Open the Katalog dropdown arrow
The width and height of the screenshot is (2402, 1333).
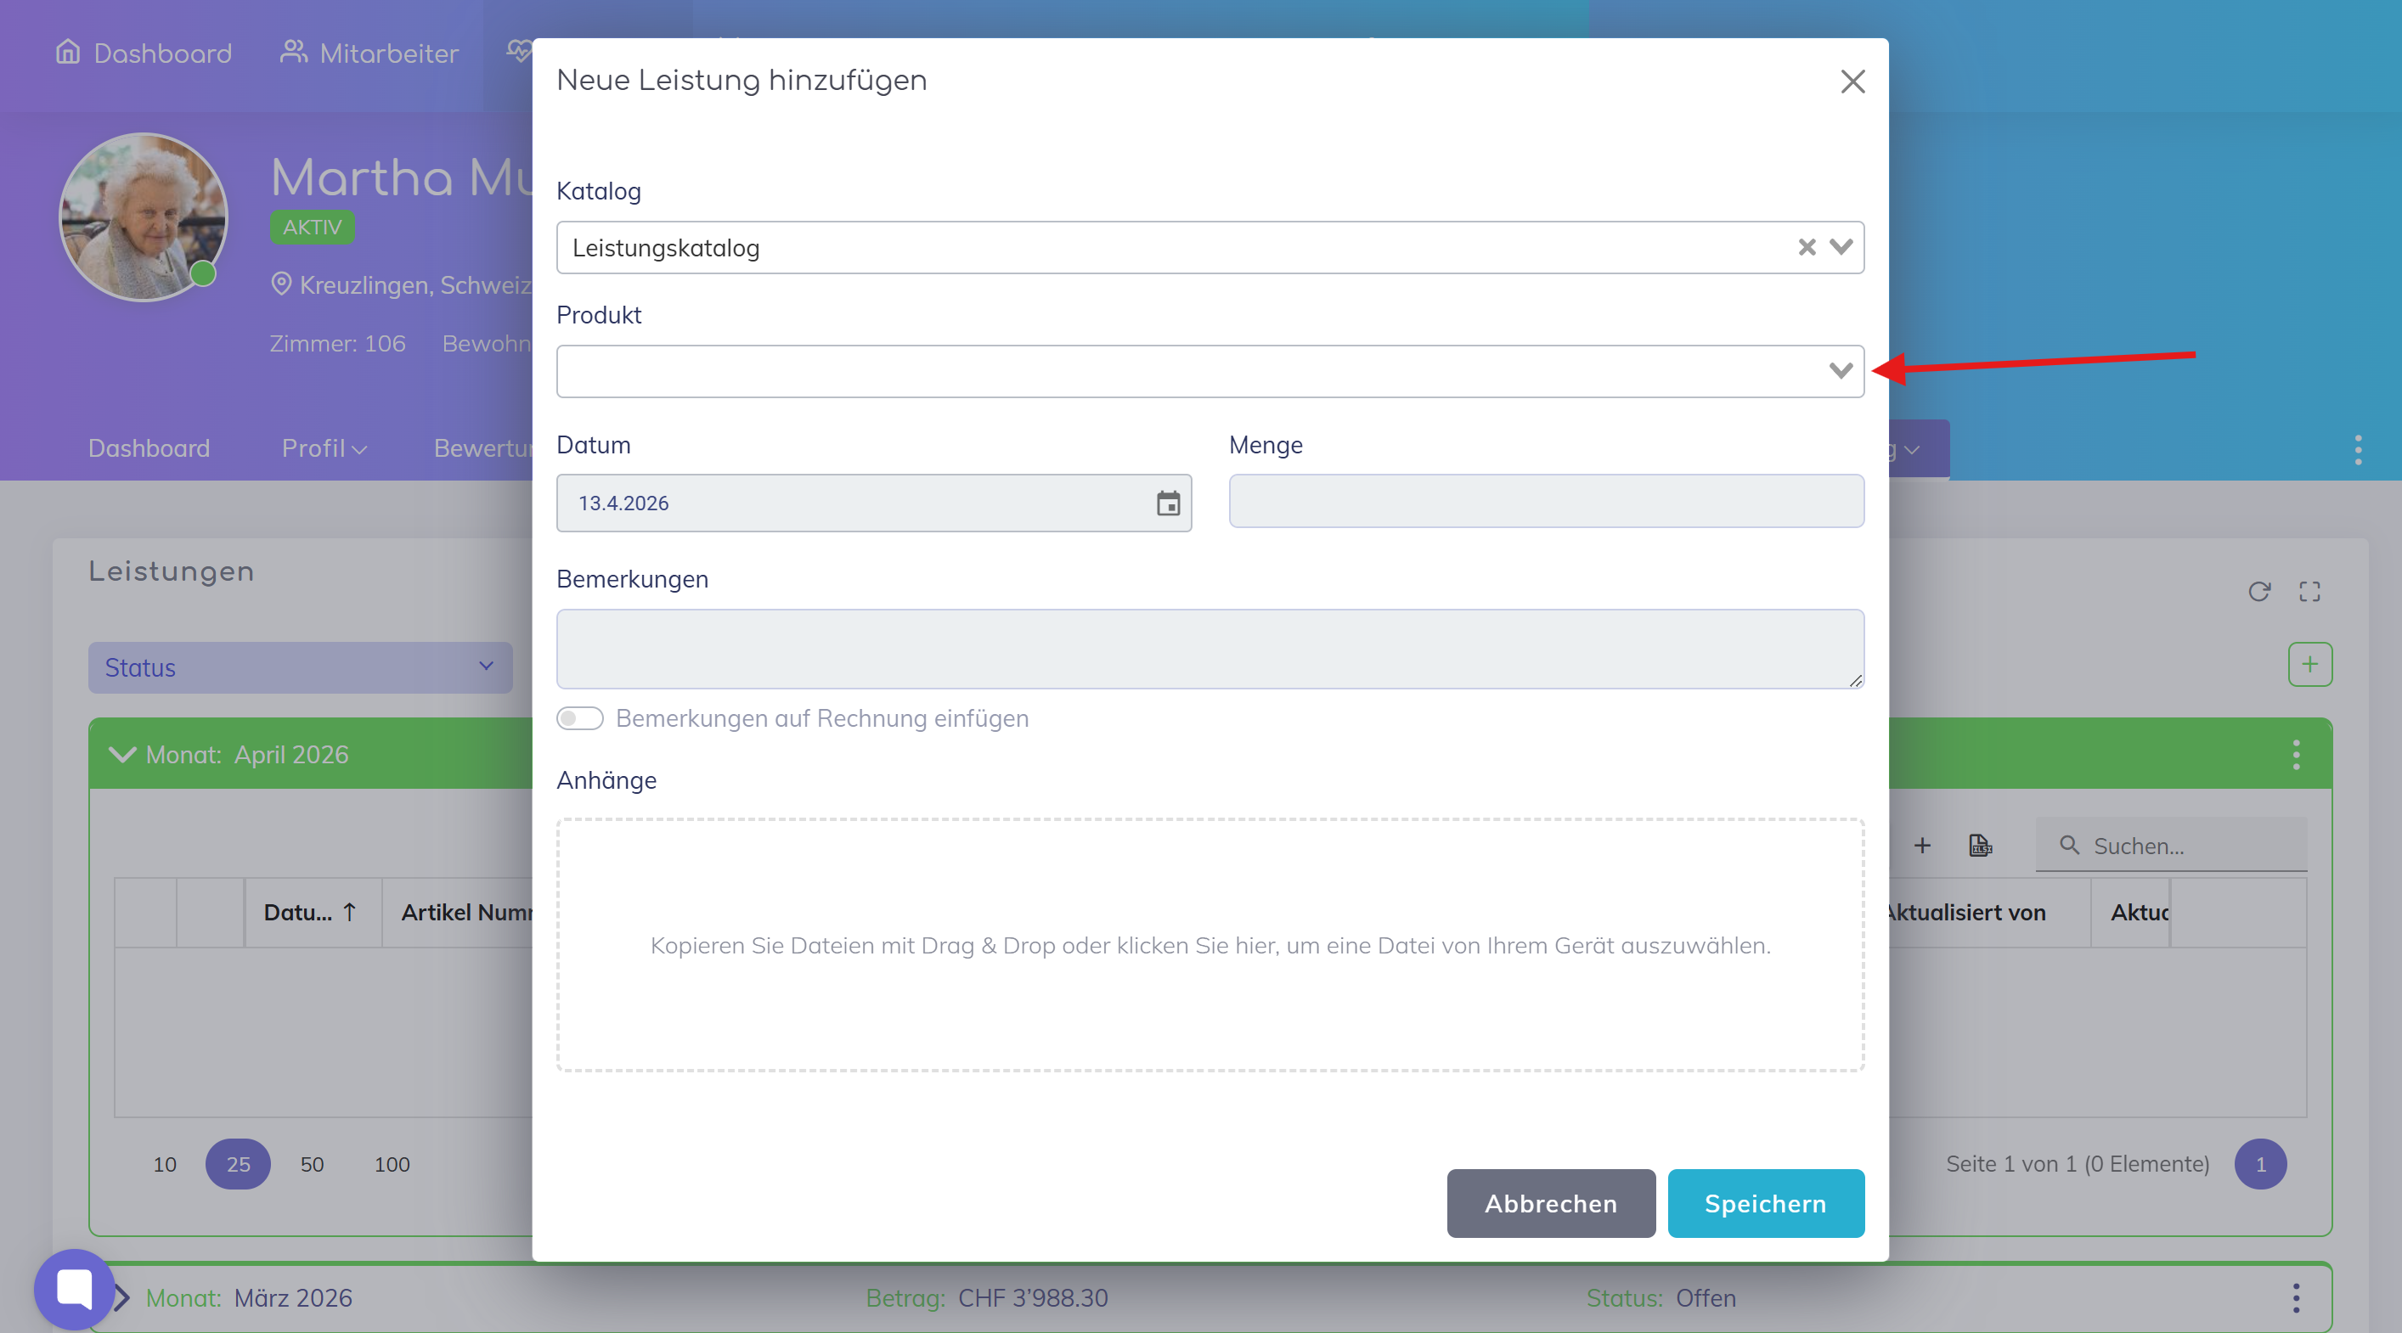tap(1841, 247)
